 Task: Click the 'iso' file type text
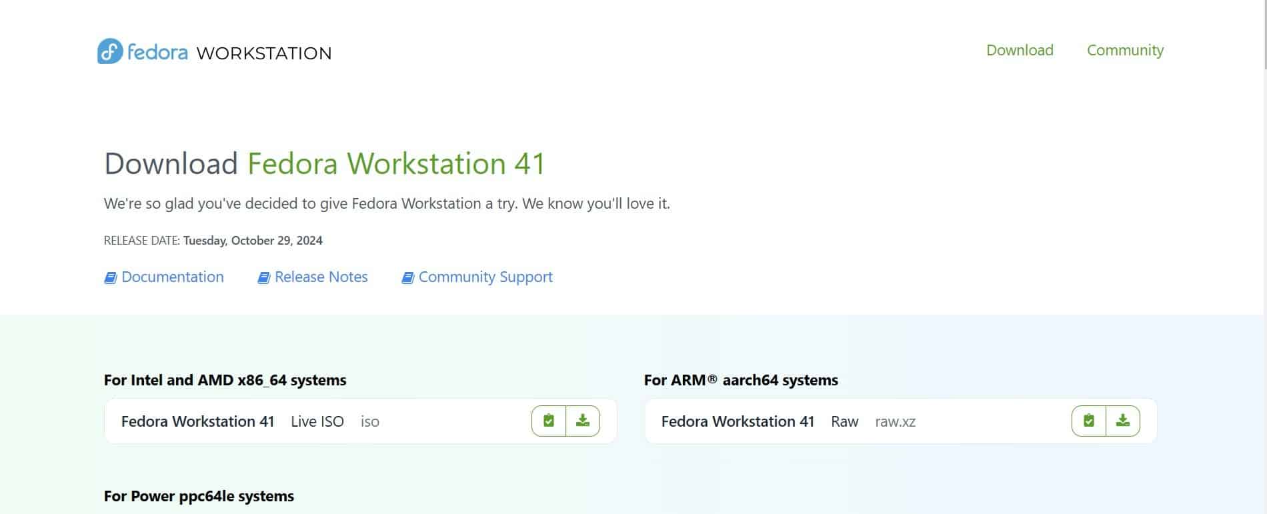370,421
